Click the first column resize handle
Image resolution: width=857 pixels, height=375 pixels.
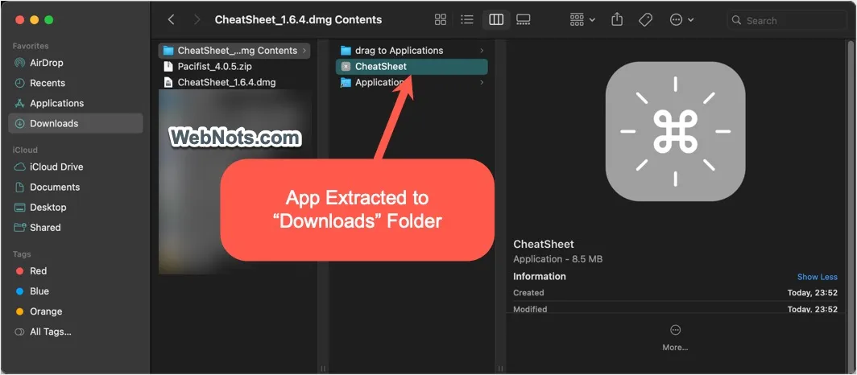[x=323, y=369]
